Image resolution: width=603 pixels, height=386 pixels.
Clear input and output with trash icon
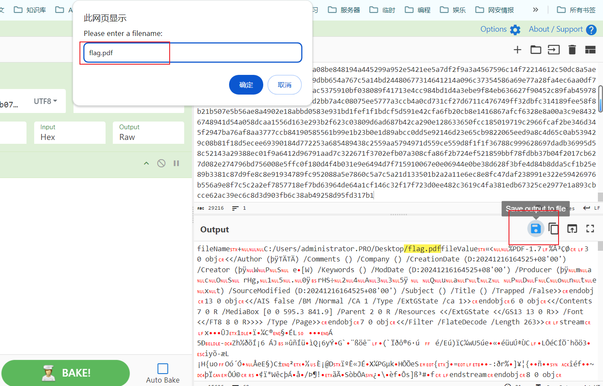click(x=572, y=50)
